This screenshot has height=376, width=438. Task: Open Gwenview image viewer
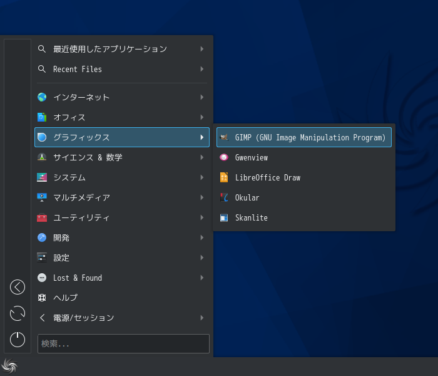coord(304,157)
